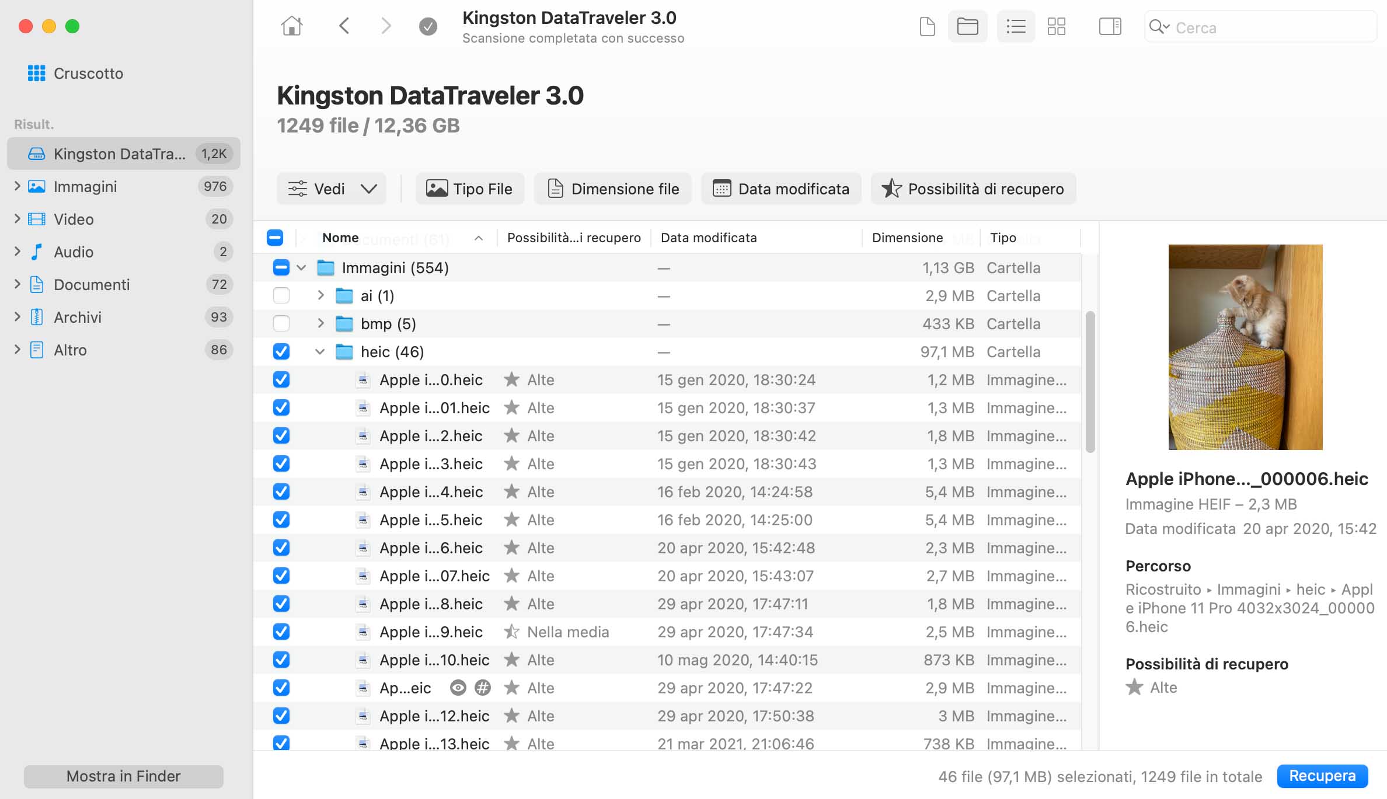Sort by Tipo column header
Image resolution: width=1387 pixels, height=799 pixels.
(1030, 238)
